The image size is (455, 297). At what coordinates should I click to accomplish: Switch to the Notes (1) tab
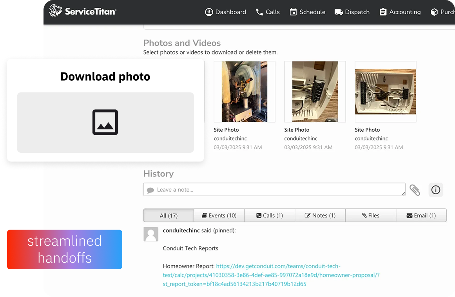click(320, 216)
